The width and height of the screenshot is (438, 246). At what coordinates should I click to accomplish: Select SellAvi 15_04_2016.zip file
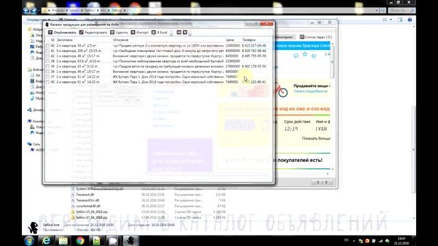(91, 212)
